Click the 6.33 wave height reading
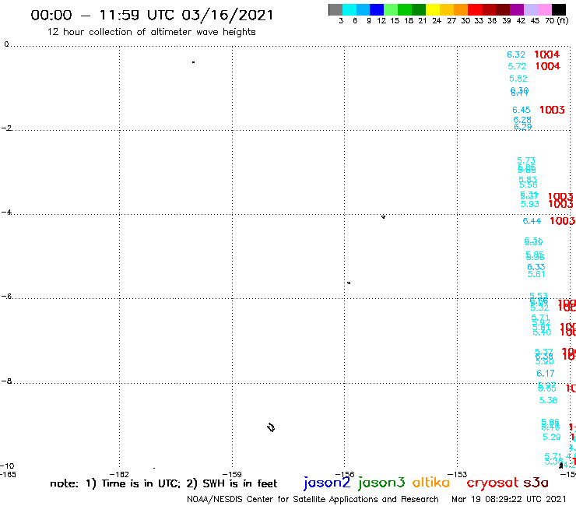Viewport: 576px width, 506px height. [x=536, y=267]
